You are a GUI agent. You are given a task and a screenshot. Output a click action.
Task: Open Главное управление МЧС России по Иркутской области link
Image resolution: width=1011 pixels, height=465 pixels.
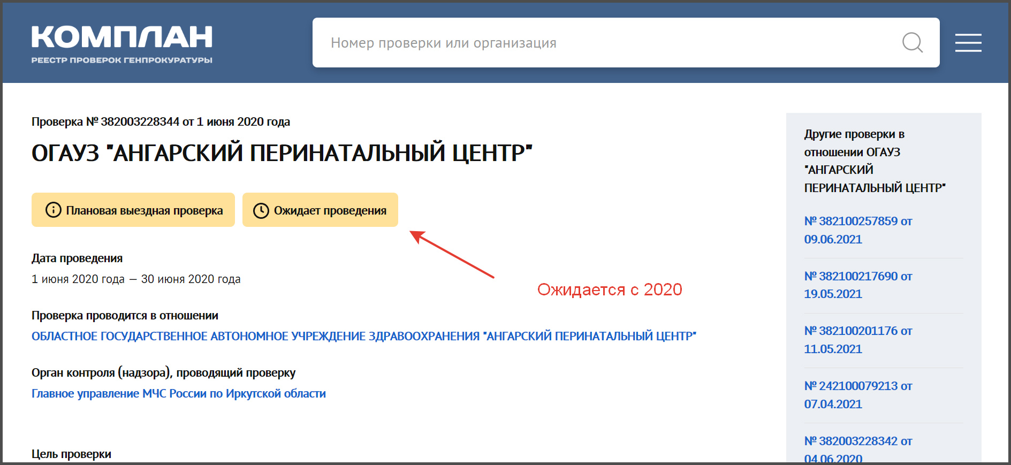[x=179, y=393]
